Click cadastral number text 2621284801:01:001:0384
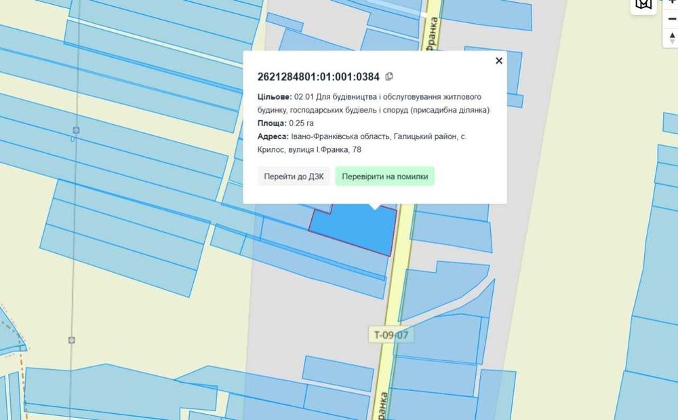The height and width of the screenshot is (420, 678). tap(318, 77)
